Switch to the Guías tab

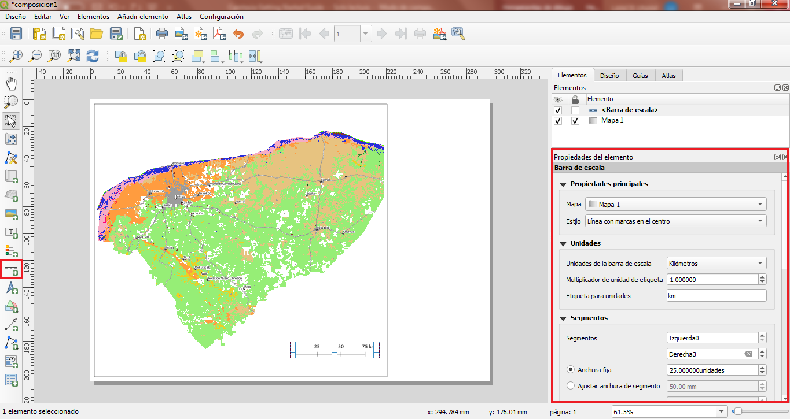640,75
